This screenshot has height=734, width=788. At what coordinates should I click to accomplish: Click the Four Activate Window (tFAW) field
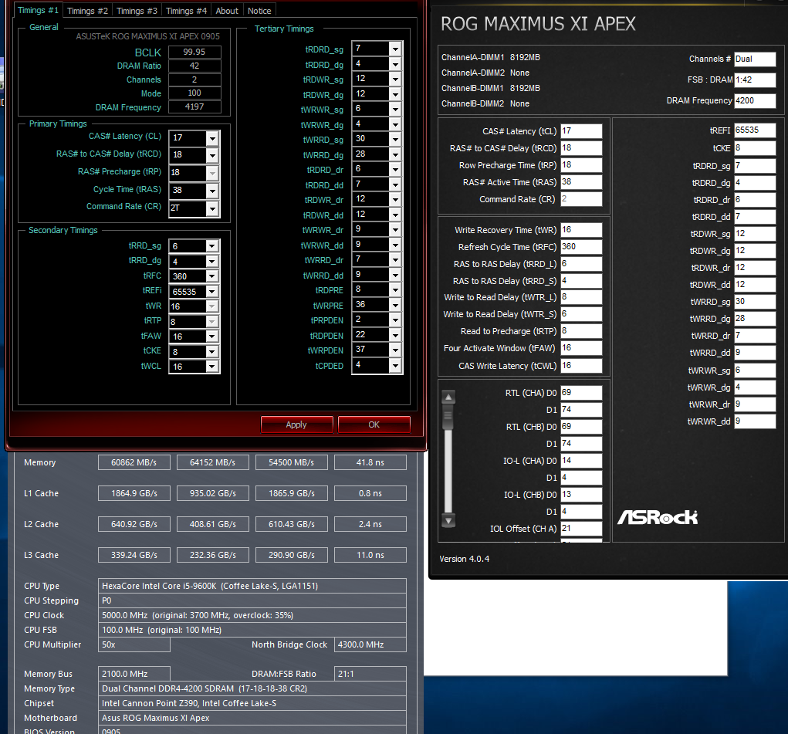coord(581,348)
